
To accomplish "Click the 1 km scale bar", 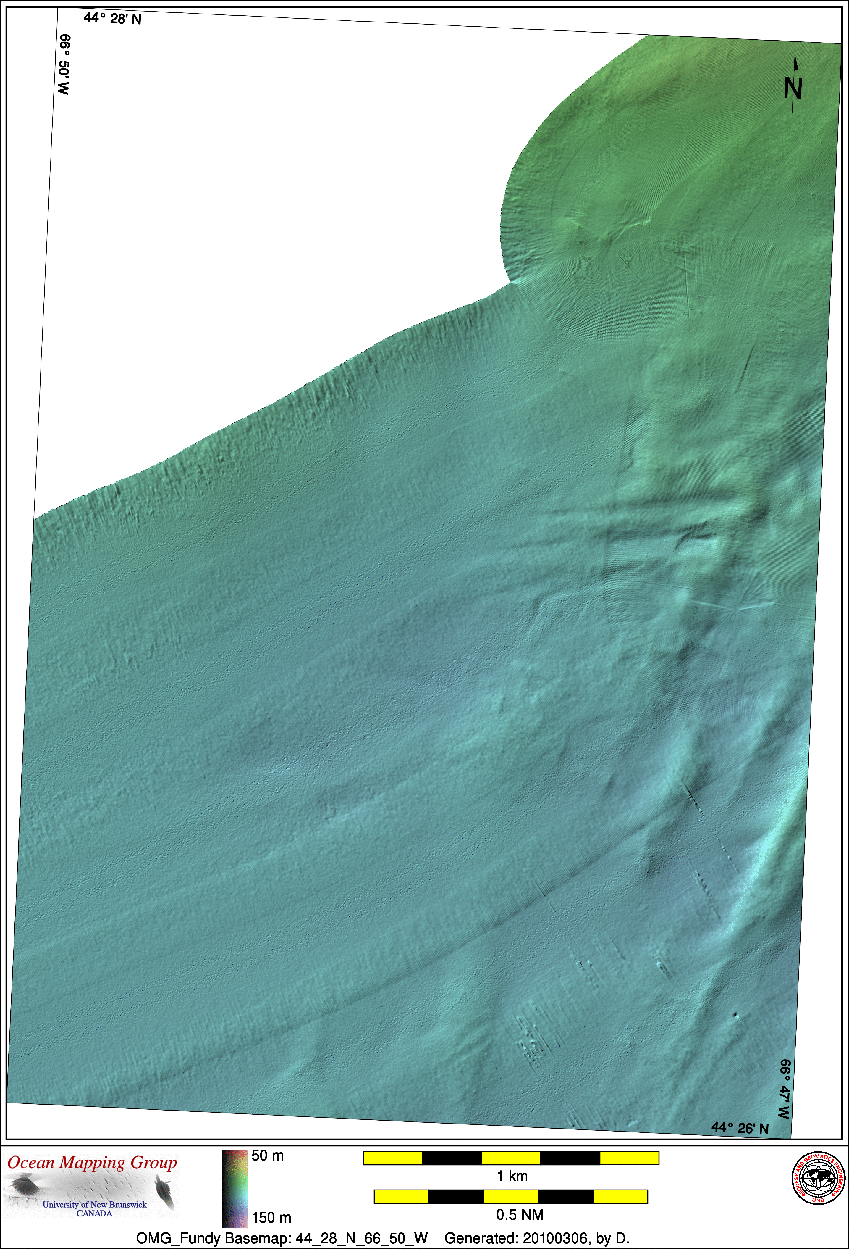I will pyautogui.click(x=511, y=1158).
